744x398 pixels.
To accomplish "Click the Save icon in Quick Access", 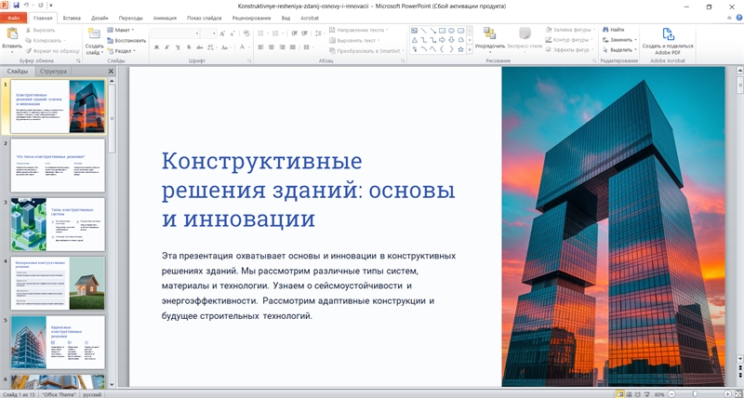I will 17,6.
